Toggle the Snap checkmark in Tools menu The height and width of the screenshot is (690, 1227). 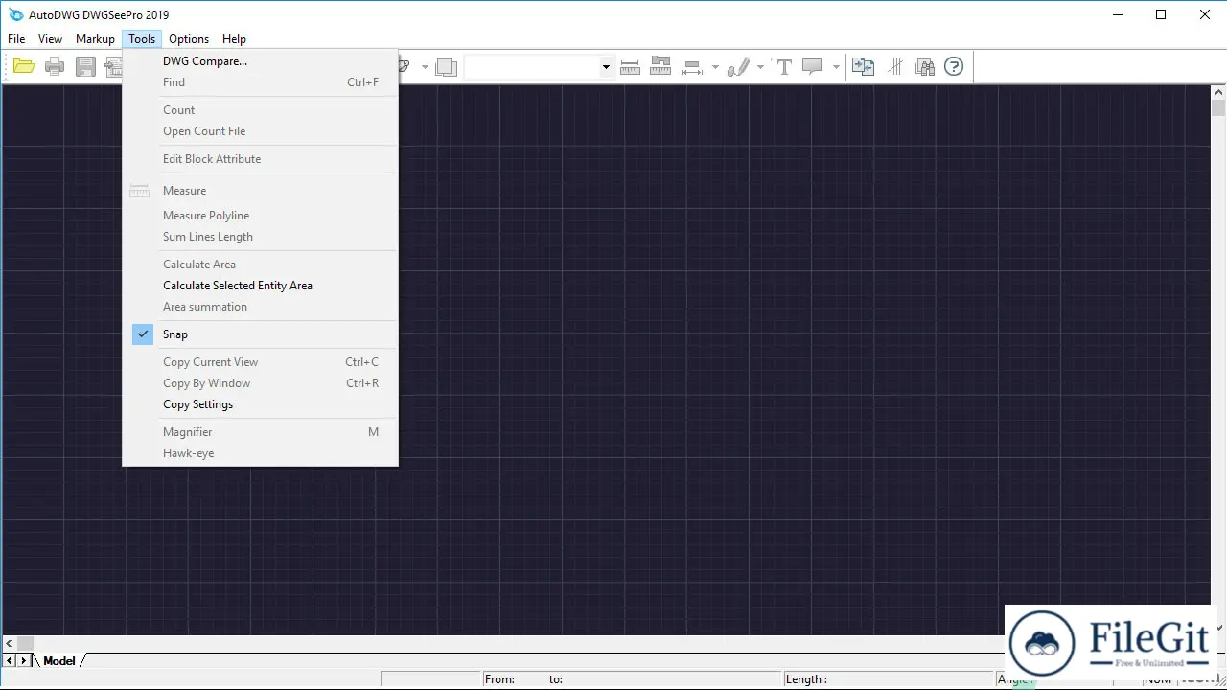[x=142, y=334]
